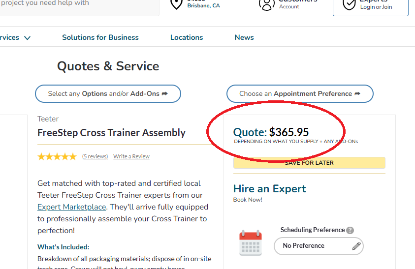Expand the Services menu chevron
The height and width of the screenshot is (269, 415).
[27, 38]
